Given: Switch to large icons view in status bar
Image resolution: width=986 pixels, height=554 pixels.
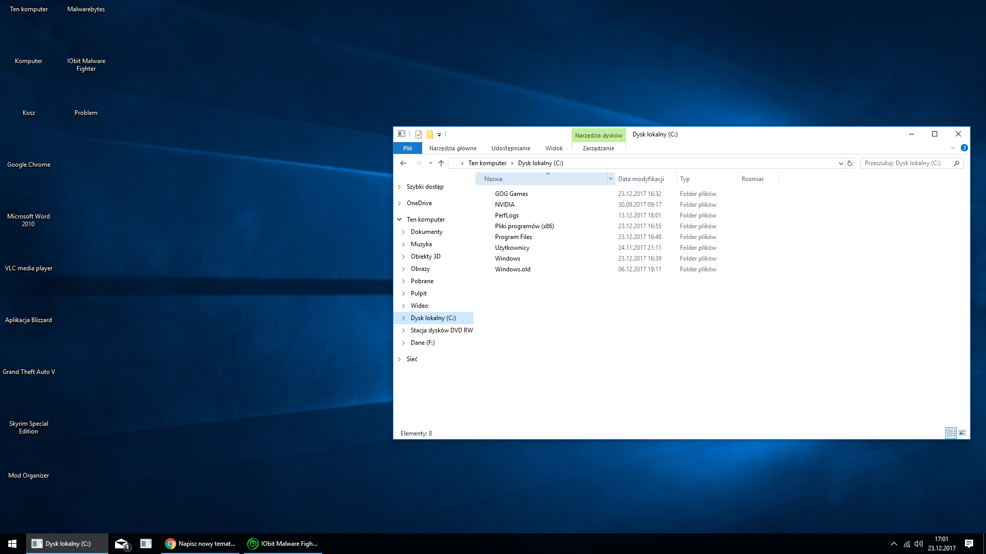Looking at the screenshot, I should coord(962,433).
